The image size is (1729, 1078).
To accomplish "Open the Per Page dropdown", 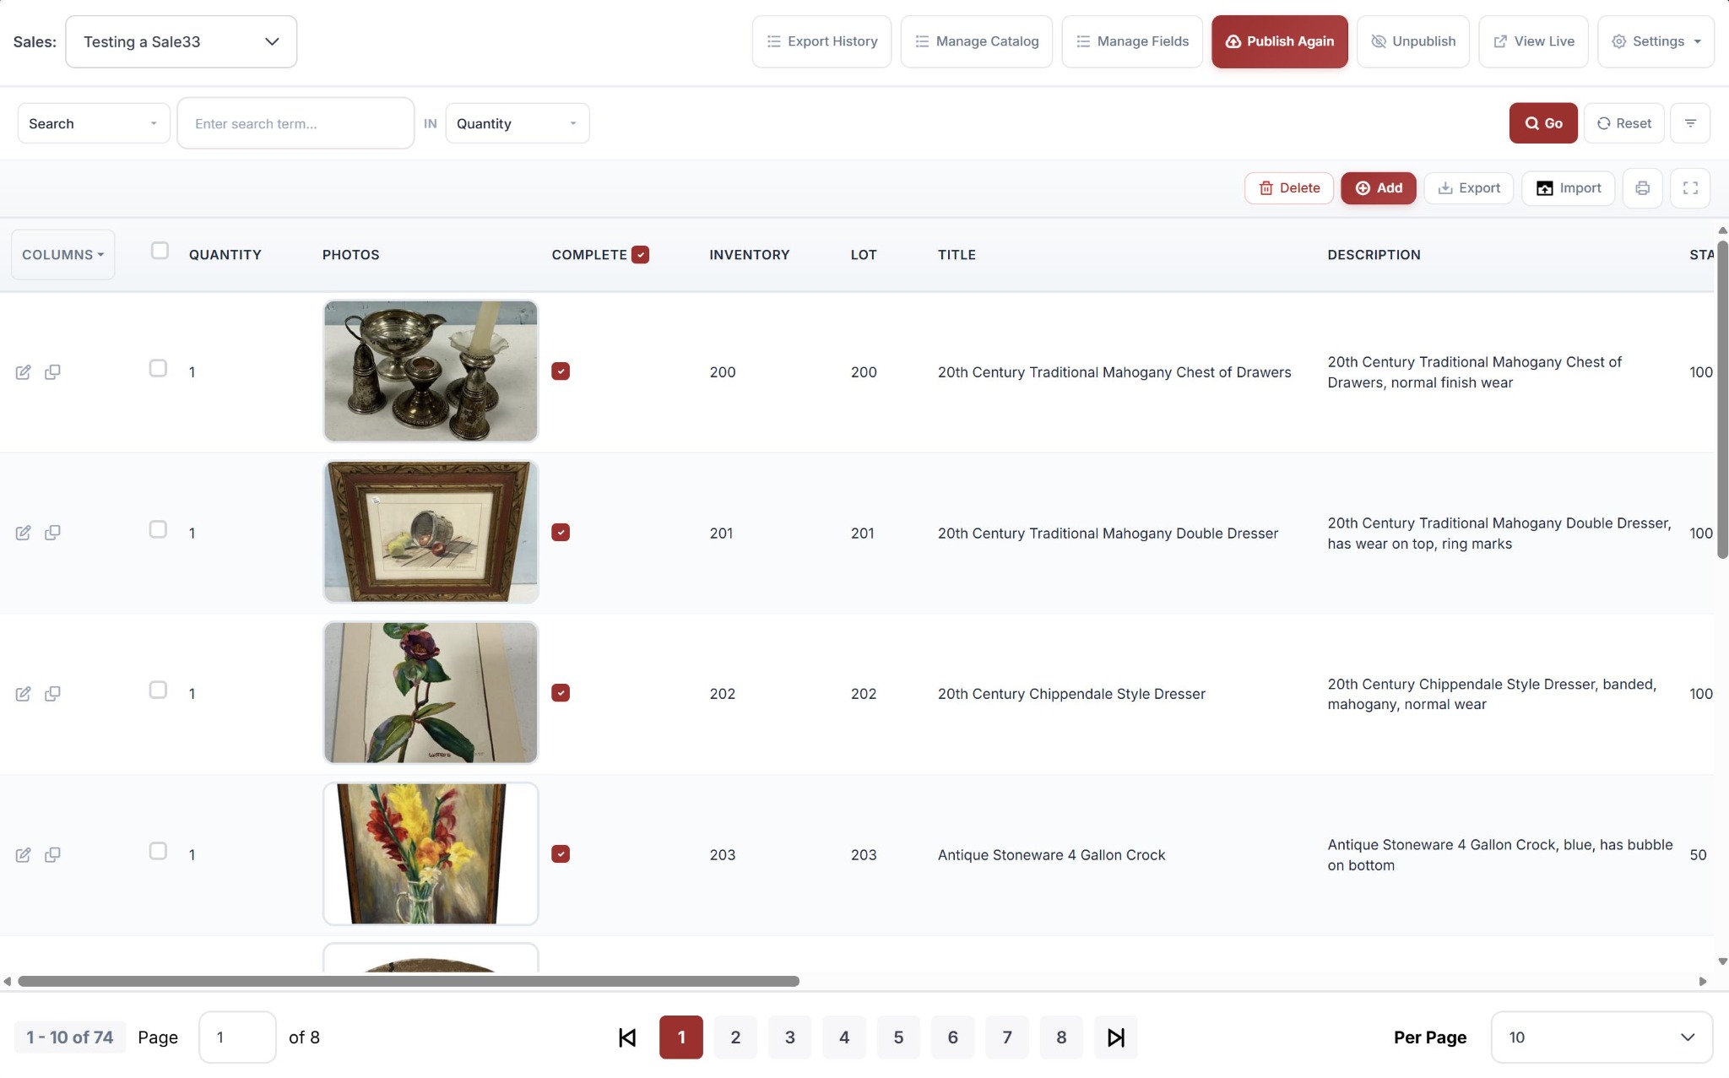I will click(1602, 1037).
